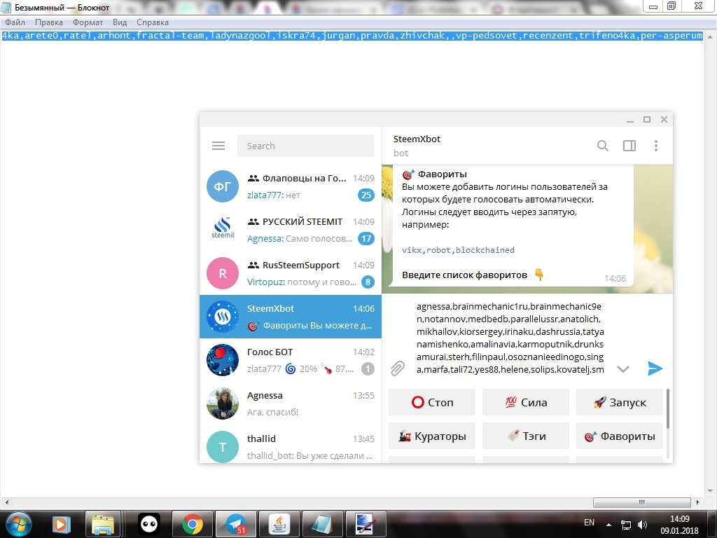Click in the message input with the login list
This screenshot has width=717, height=538.
click(x=510, y=338)
